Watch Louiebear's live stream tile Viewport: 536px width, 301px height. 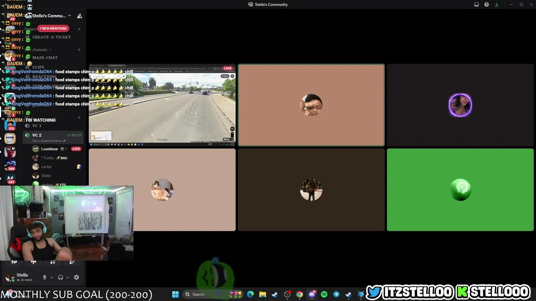pyautogui.click(x=162, y=105)
